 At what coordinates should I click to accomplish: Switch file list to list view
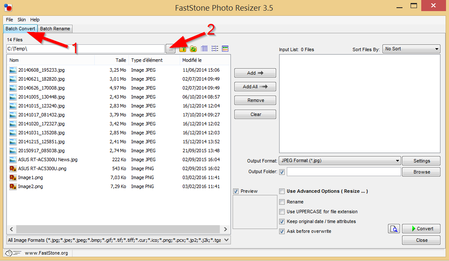(215, 49)
